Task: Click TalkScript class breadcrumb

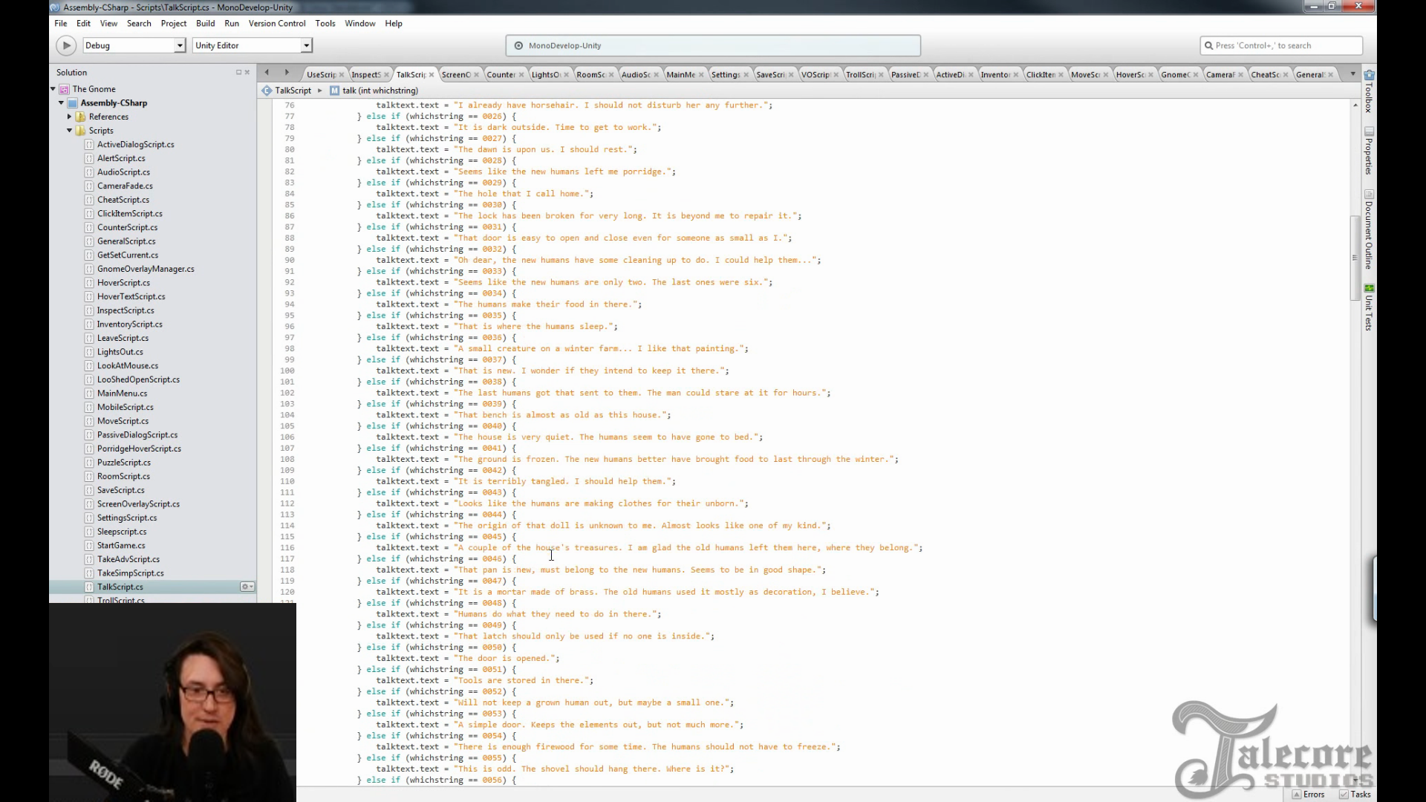Action: tap(293, 90)
